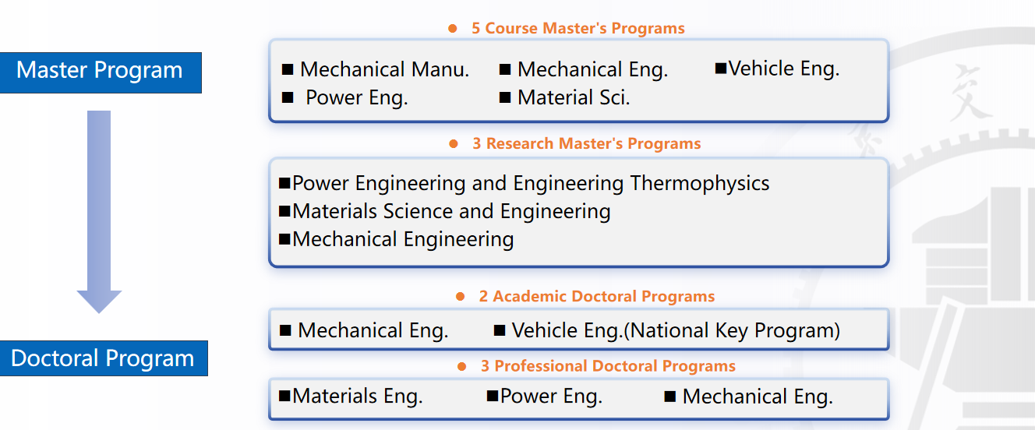
Task: Click orange dot beside "5 Course Master's Programs"
Action: pyautogui.click(x=453, y=29)
